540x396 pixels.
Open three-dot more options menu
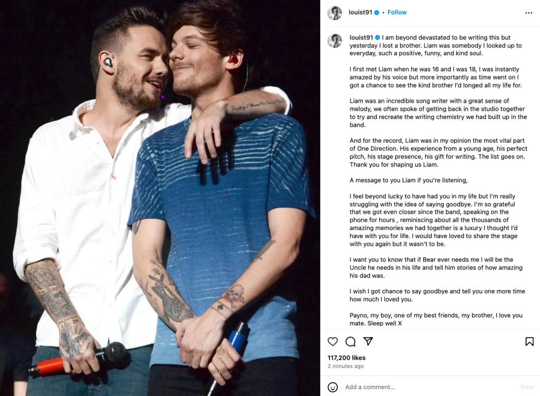pos(528,13)
